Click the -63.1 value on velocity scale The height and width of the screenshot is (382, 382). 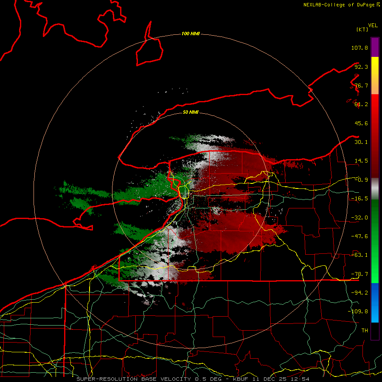point(360,255)
